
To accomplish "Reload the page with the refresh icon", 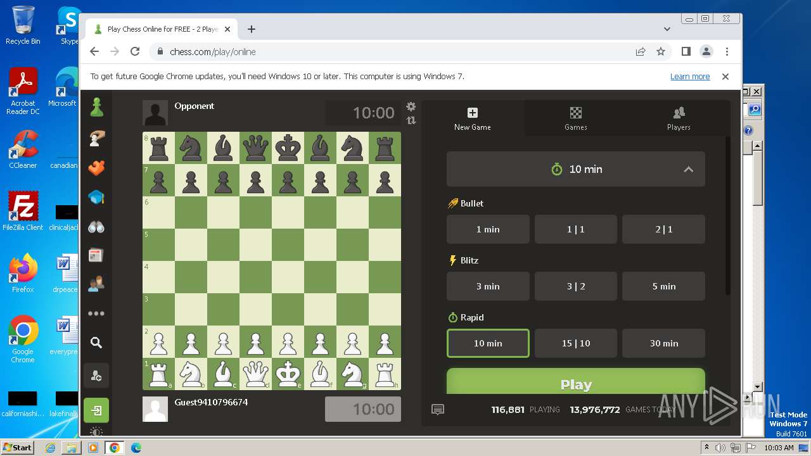I will point(135,52).
